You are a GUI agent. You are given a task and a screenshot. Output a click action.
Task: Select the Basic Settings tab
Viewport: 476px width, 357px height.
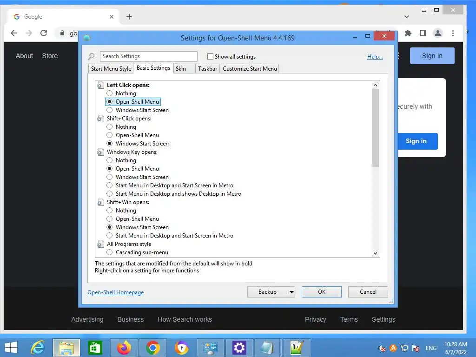(x=153, y=68)
